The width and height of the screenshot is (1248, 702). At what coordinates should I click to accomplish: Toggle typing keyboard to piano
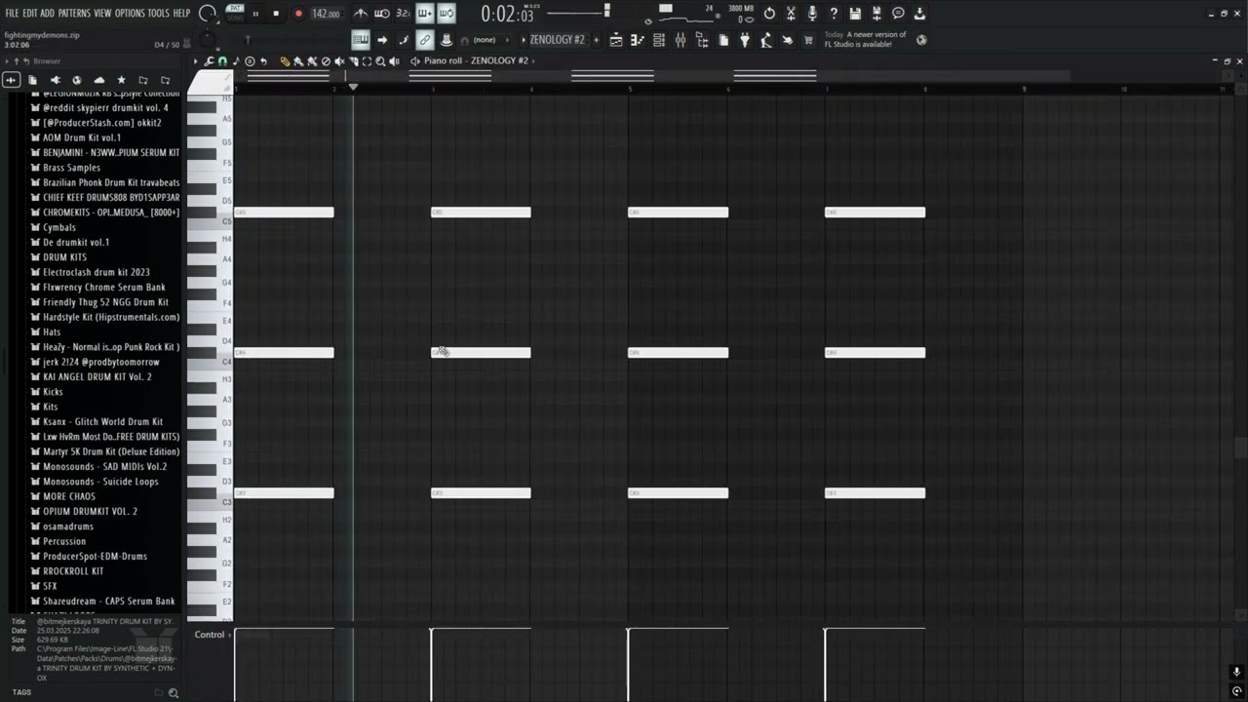click(x=360, y=40)
